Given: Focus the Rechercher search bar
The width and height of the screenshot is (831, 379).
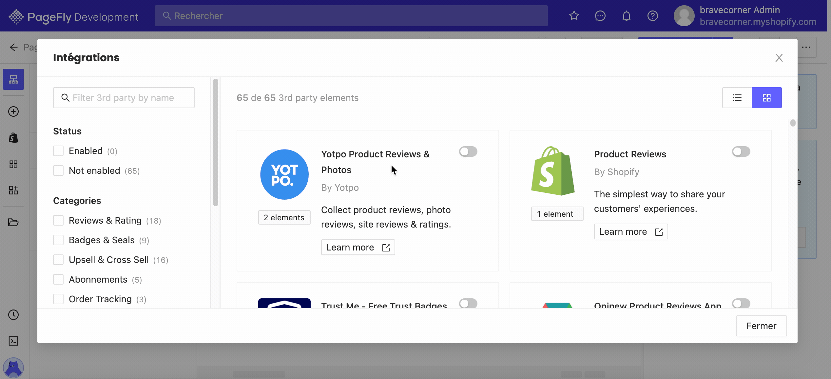Looking at the screenshot, I should pos(351,16).
